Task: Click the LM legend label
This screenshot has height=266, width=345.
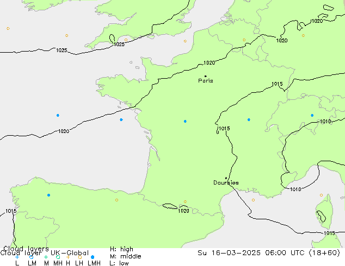Action: point(32,263)
